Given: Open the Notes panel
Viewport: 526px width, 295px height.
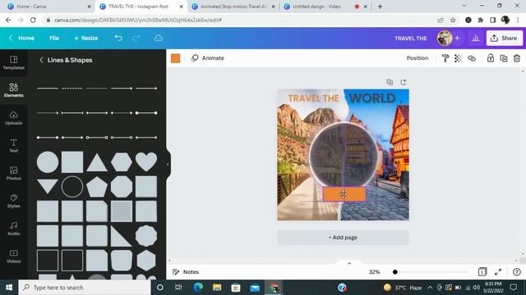Looking at the screenshot, I should 186,272.
